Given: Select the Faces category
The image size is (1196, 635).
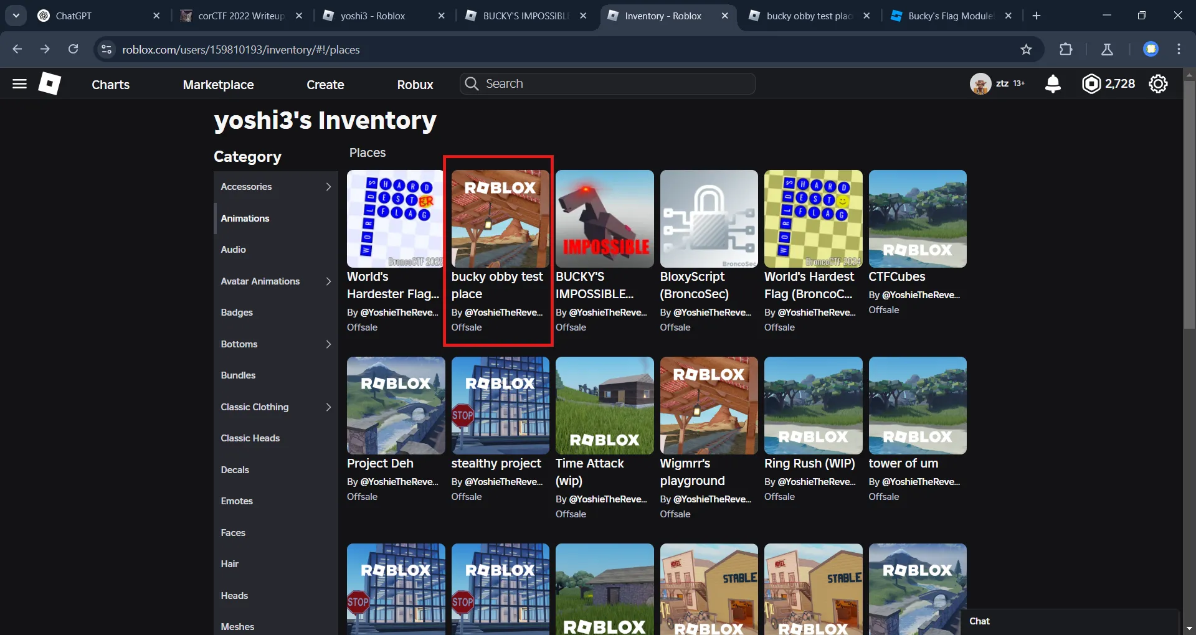Looking at the screenshot, I should coord(275,533).
